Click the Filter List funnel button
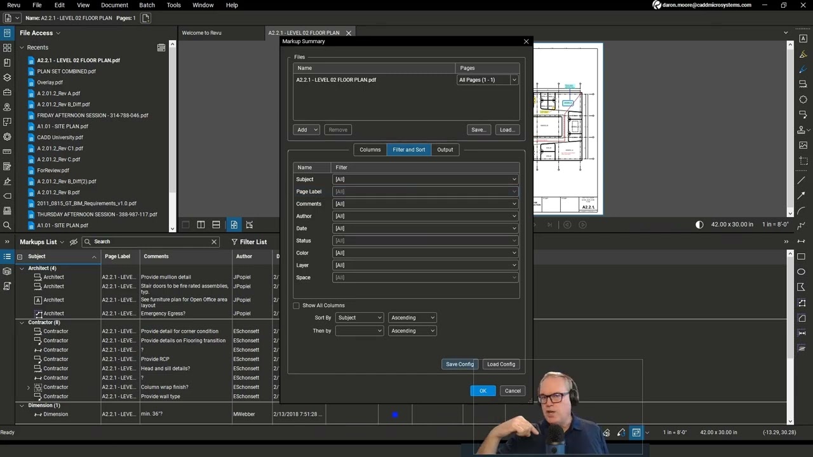This screenshot has height=457, width=813. (x=248, y=242)
